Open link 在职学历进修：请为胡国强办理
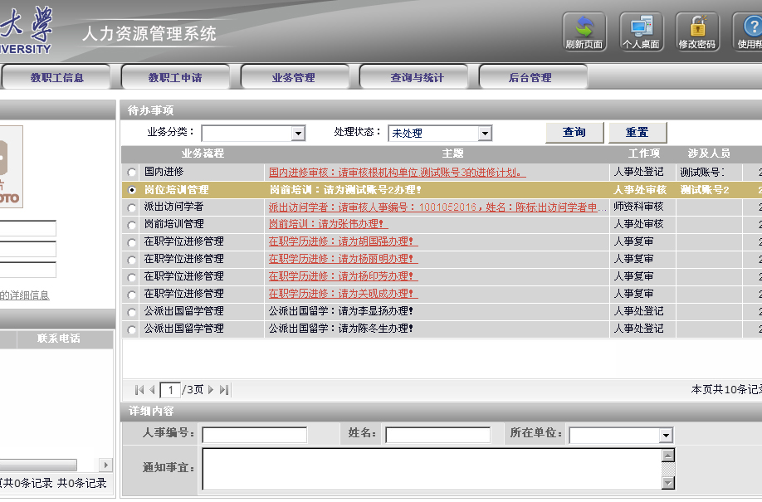This screenshot has height=502, width=762. (342, 241)
